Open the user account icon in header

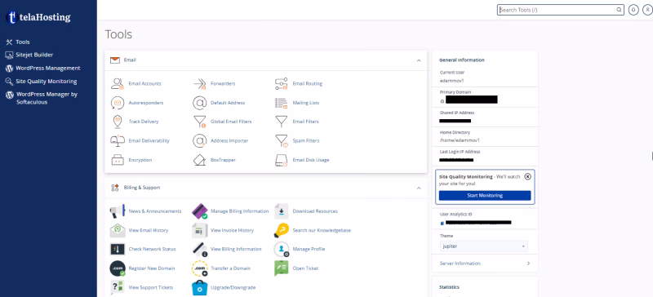[647, 10]
